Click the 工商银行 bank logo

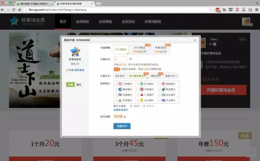coord(120,84)
